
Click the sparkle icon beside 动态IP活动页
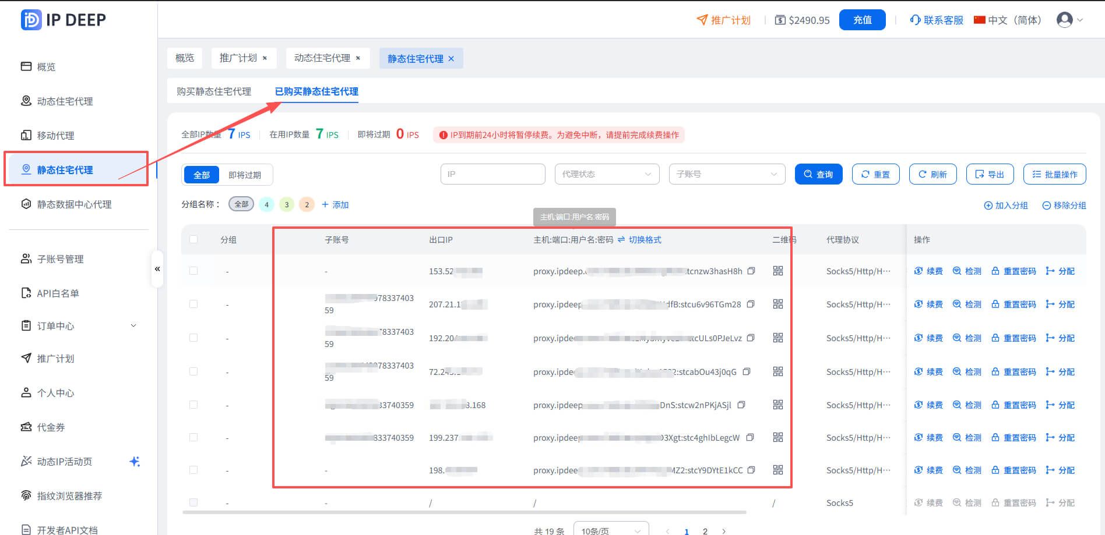tap(135, 461)
